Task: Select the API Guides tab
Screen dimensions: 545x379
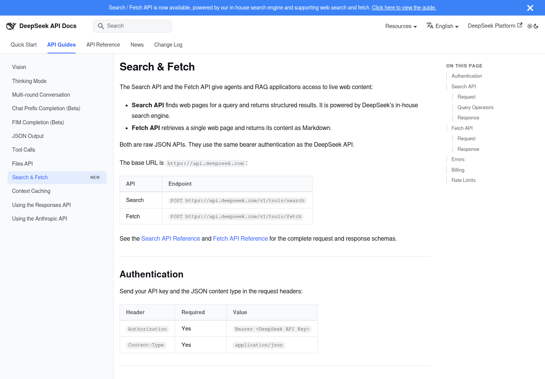Action: (61, 45)
